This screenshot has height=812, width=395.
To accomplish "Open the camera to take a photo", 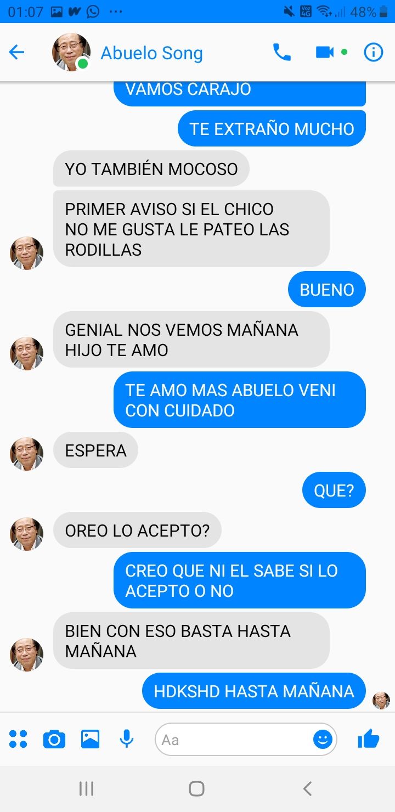I will tap(54, 740).
